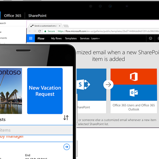Image resolution: width=159 pixels, height=159 pixels.
Task: Click SharePoint in the top bar
Action: click(37, 16)
